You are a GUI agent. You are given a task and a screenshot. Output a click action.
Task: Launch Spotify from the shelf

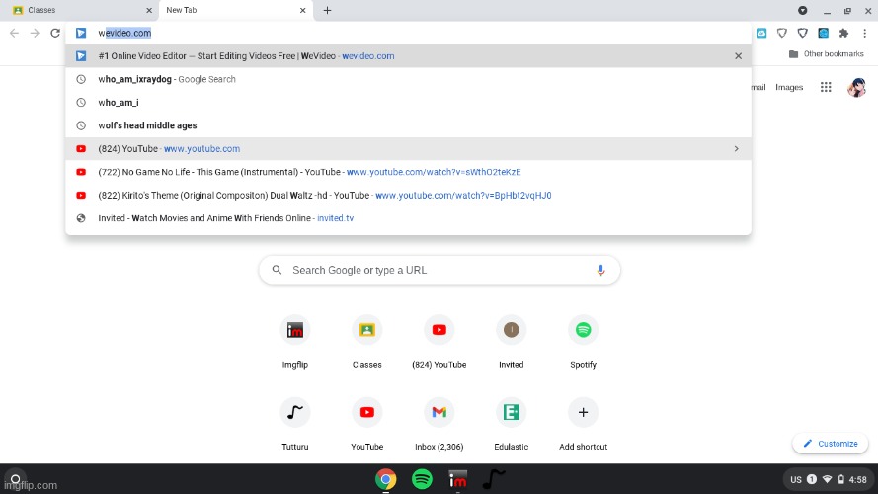[422, 479]
